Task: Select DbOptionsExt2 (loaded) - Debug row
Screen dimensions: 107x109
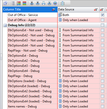Action: (32, 91)
